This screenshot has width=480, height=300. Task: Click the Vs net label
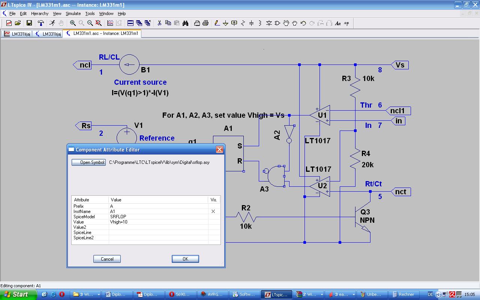(400, 65)
